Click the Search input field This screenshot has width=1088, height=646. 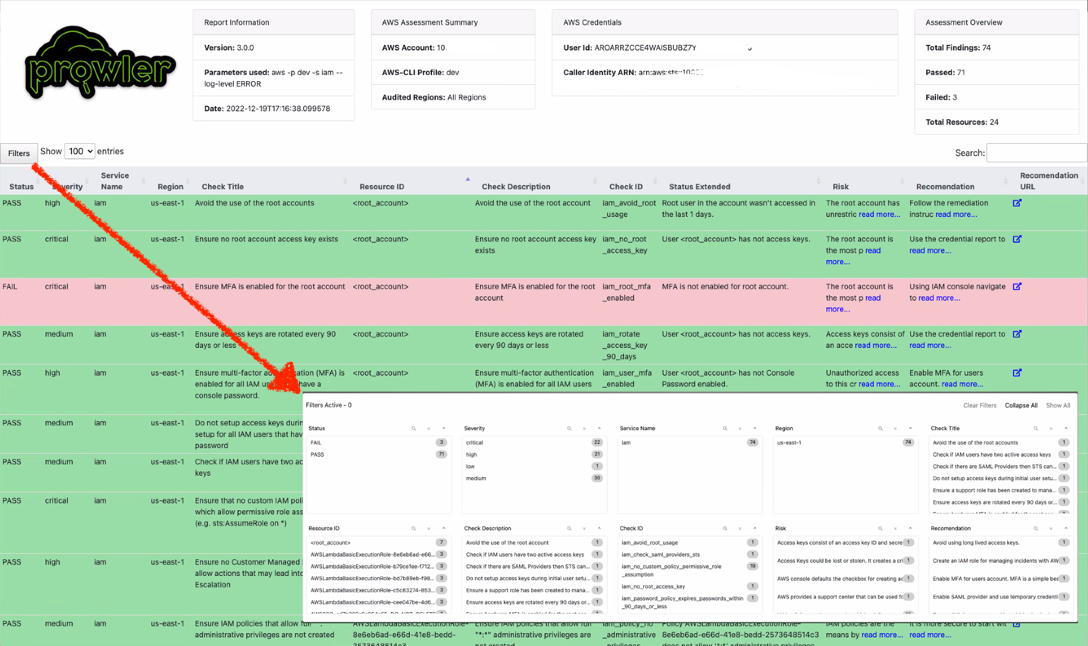pyautogui.click(x=1036, y=153)
